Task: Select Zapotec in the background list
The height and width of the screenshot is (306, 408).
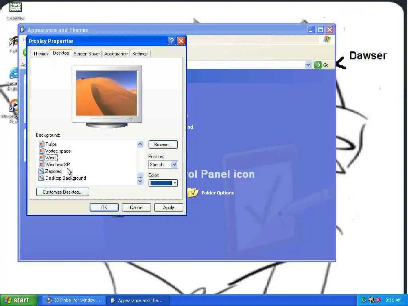Action: click(53, 171)
